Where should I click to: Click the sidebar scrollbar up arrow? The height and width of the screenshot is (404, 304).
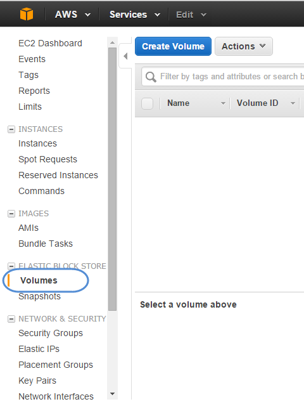click(x=112, y=42)
